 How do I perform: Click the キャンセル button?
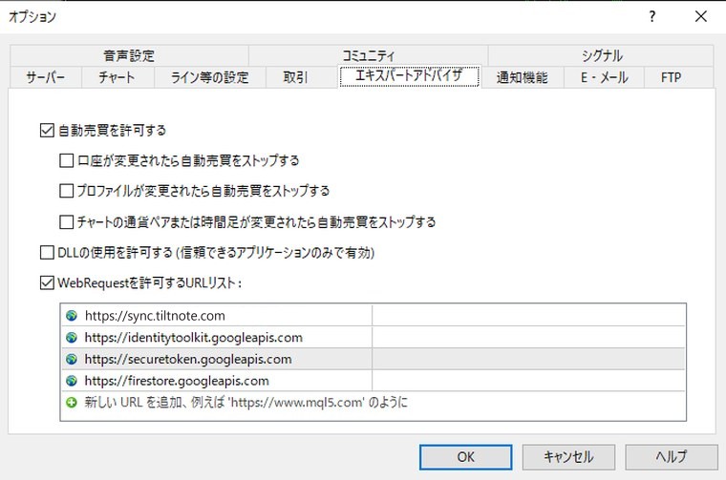pos(568,457)
